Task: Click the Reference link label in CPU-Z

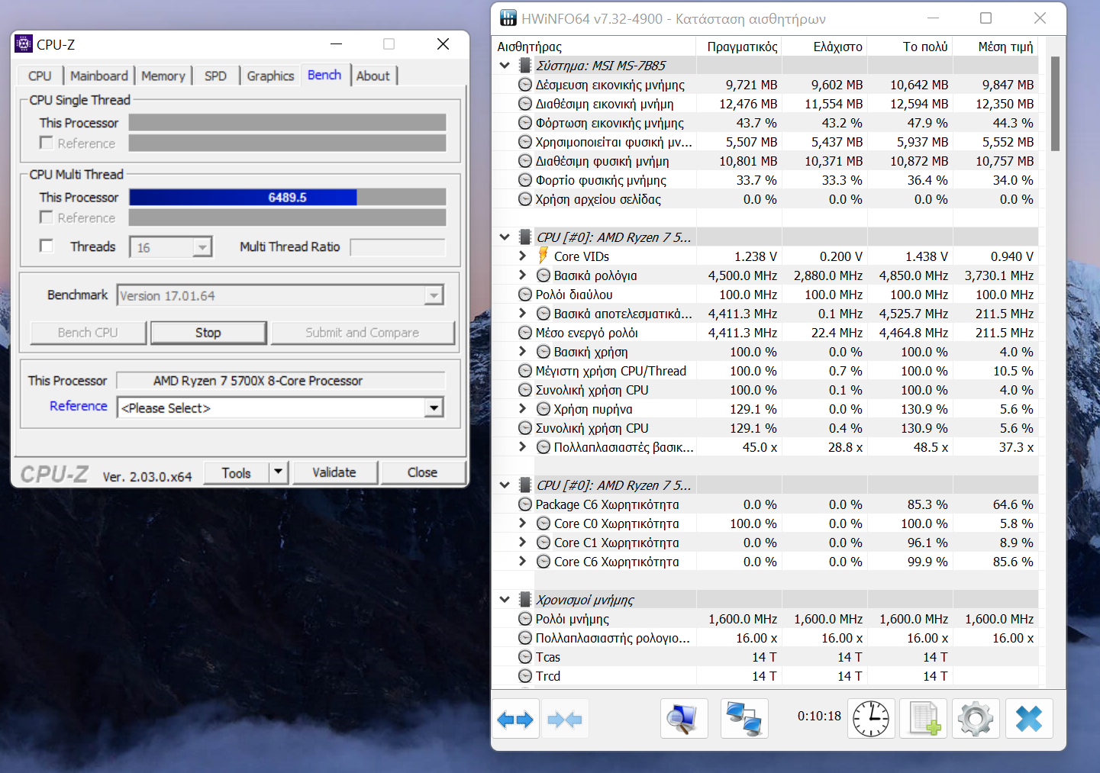Action: click(79, 406)
